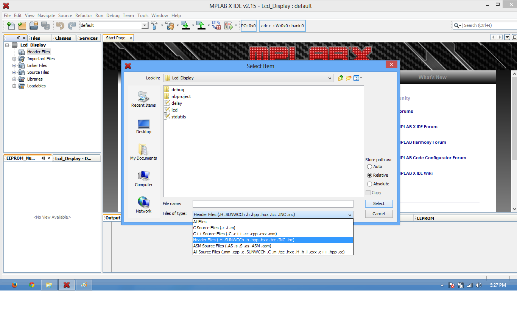The image size is (517, 320).
Task: Select the delay file in the list
Action: coord(173,103)
